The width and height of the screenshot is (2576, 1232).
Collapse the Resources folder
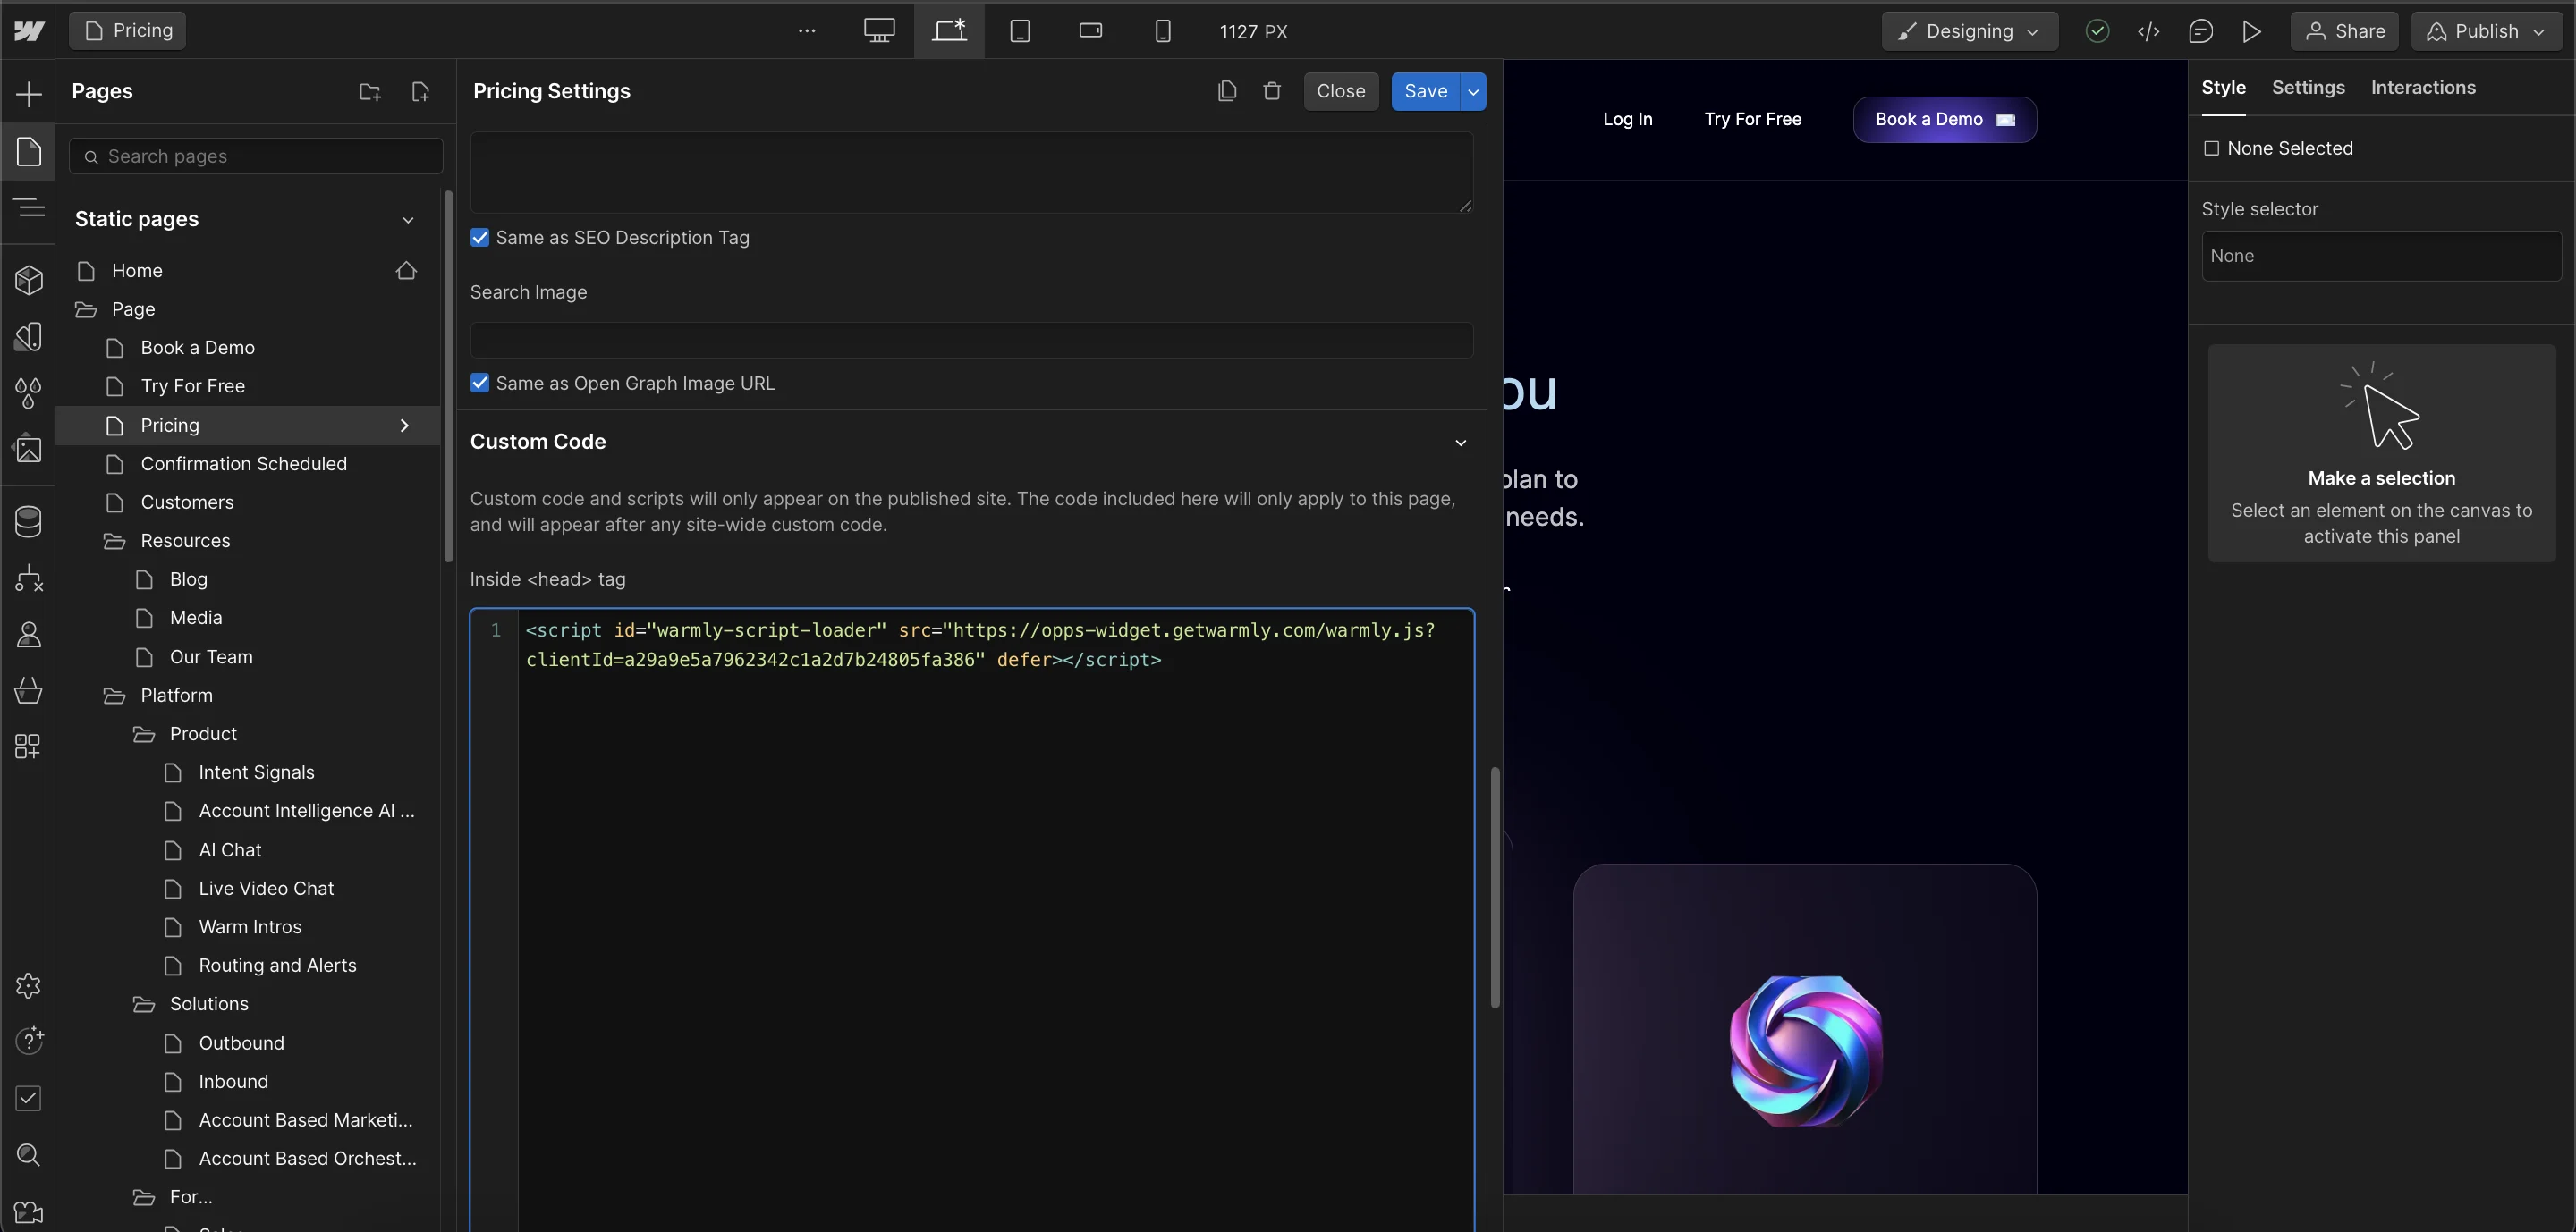tap(114, 541)
